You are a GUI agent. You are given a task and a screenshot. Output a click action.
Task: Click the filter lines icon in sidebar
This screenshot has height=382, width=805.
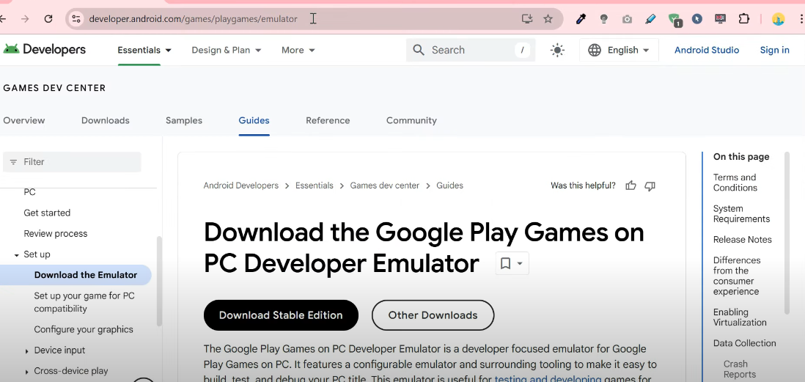pos(13,162)
